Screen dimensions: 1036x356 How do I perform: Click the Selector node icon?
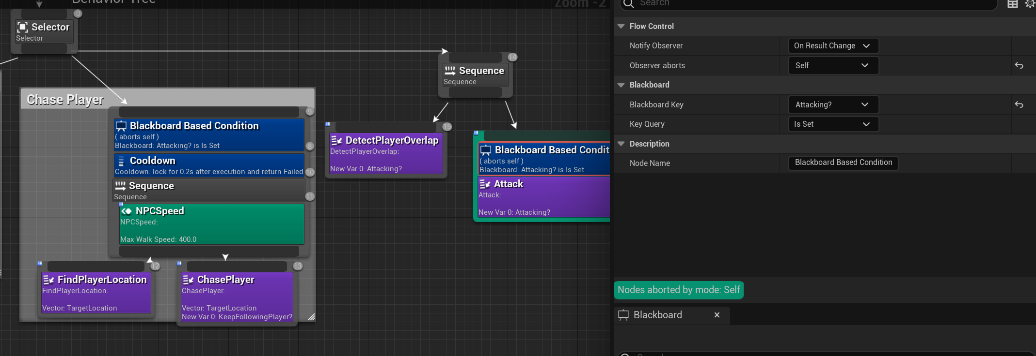(x=22, y=27)
